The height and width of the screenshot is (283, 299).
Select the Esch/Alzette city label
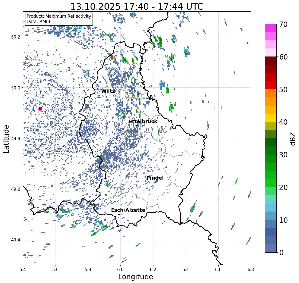128,210
